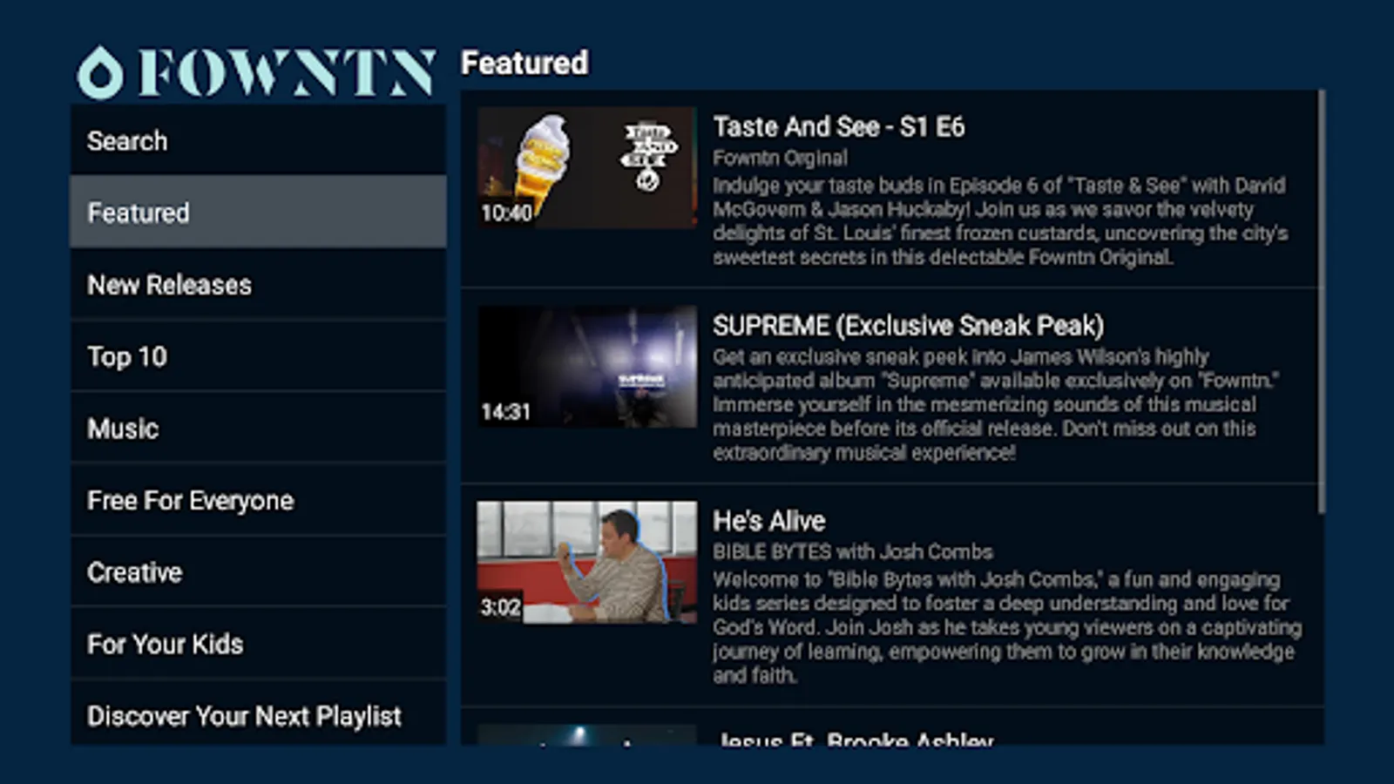Click the 3:02 duration label
The height and width of the screenshot is (784, 1394).
coord(501,607)
